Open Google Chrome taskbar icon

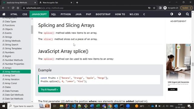(110, 106)
